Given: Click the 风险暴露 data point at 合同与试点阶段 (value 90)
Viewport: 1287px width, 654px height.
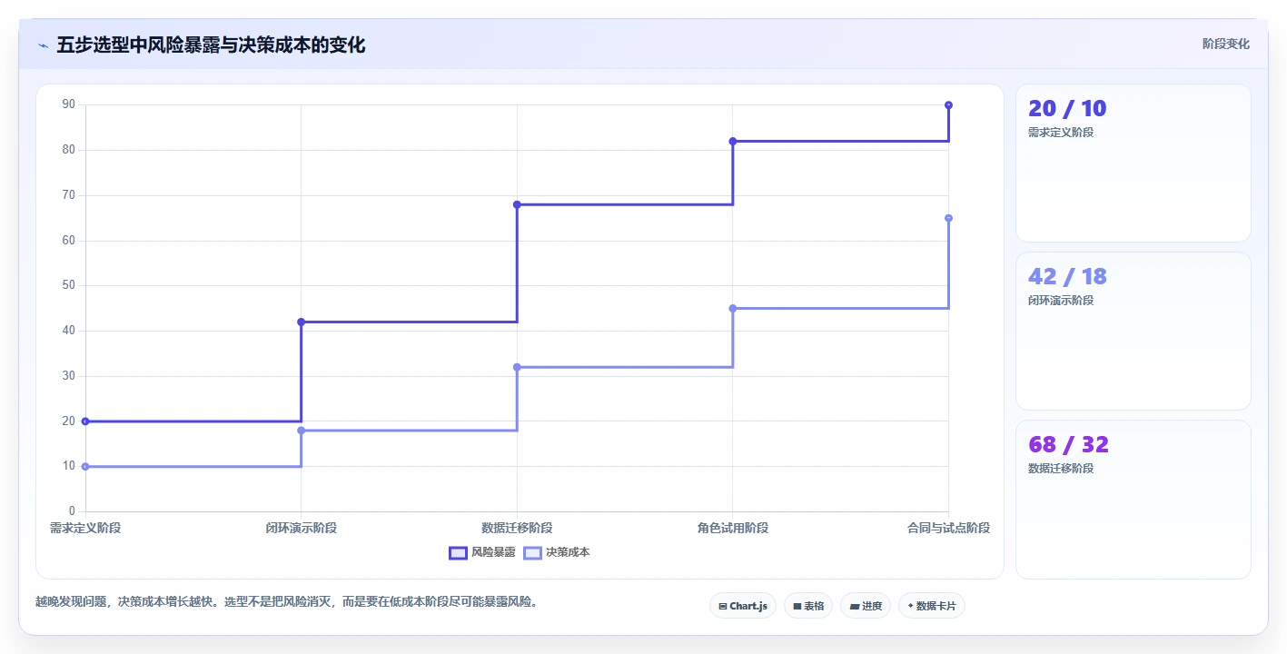Looking at the screenshot, I should point(948,105).
